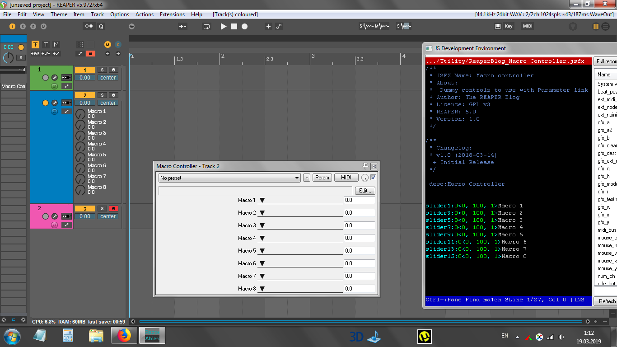
Task: Open the Actions menu
Action: click(x=145, y=14)
